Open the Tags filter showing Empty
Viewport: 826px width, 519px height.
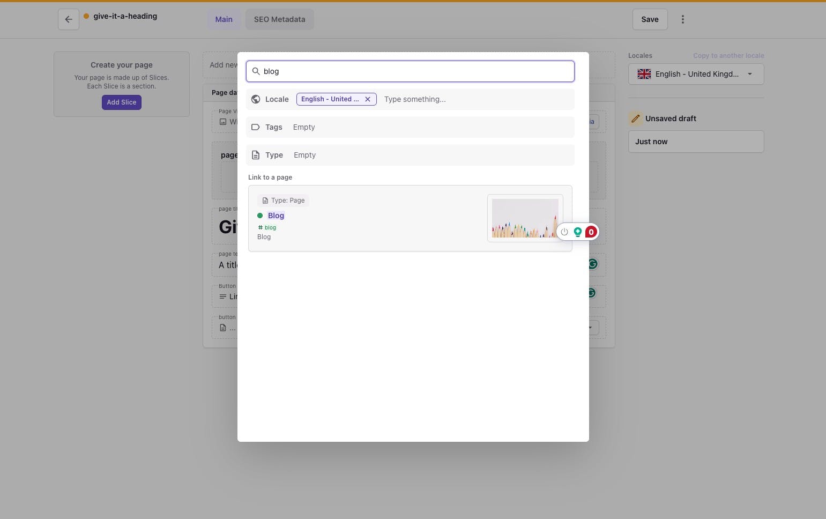(410, 127)
